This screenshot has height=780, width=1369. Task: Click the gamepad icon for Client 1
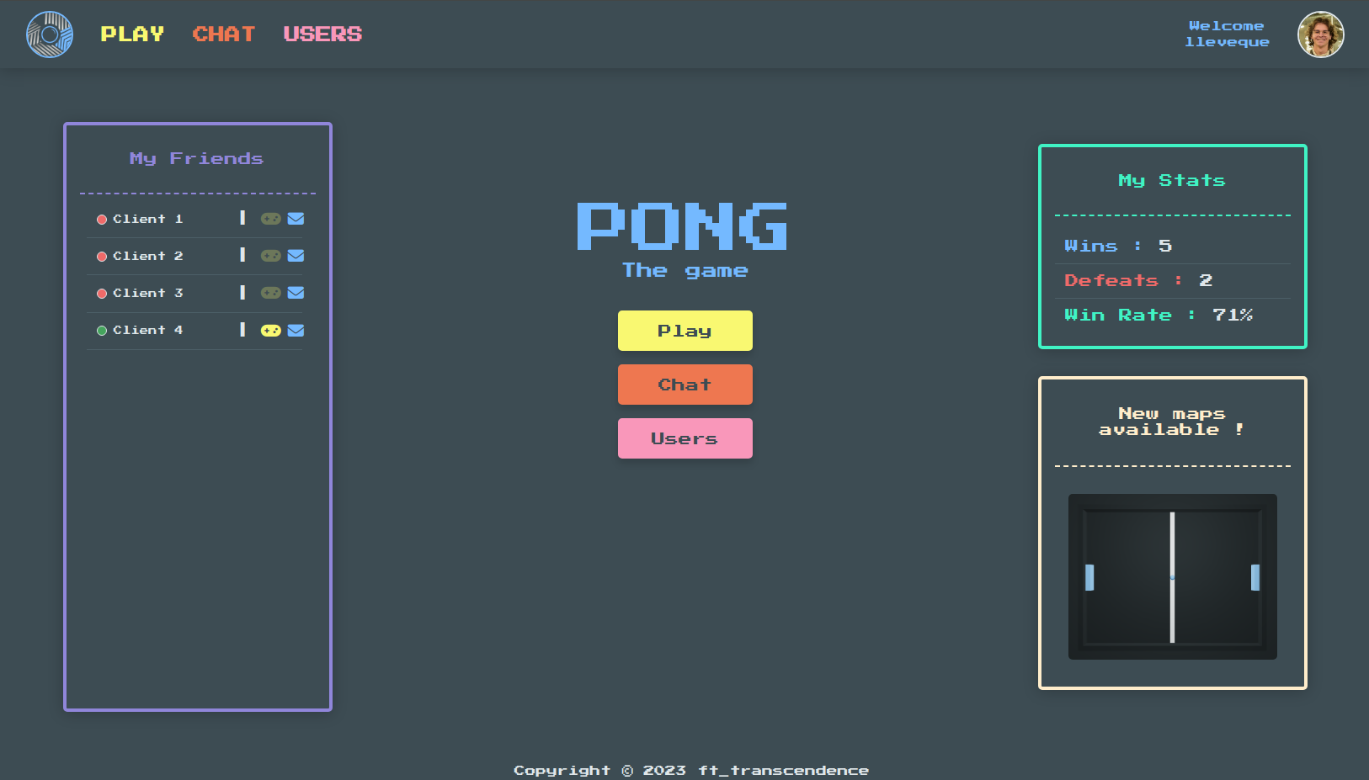pyautogui.click(x=270, y=219)
